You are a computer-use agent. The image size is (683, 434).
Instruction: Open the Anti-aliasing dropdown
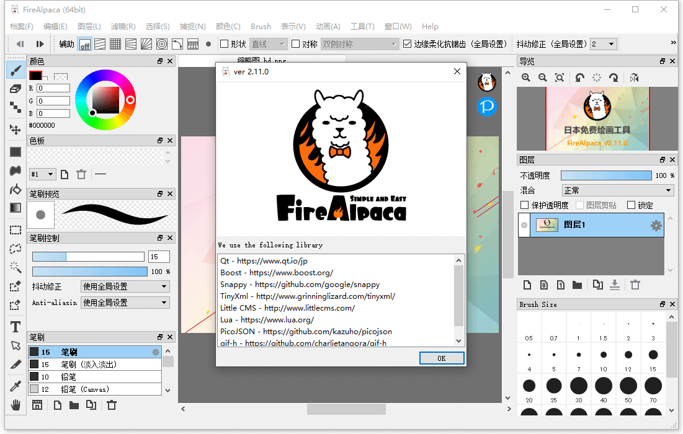point(125,303)
